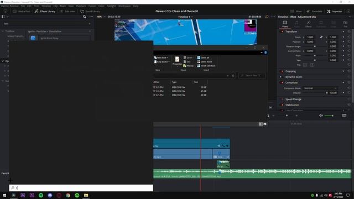Open the Fusion menu
Screen dimensions: 354x199
click(92, 6)
